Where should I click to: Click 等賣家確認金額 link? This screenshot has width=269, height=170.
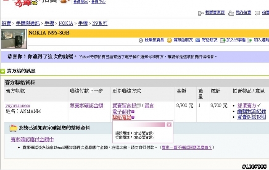click(86, 106)
